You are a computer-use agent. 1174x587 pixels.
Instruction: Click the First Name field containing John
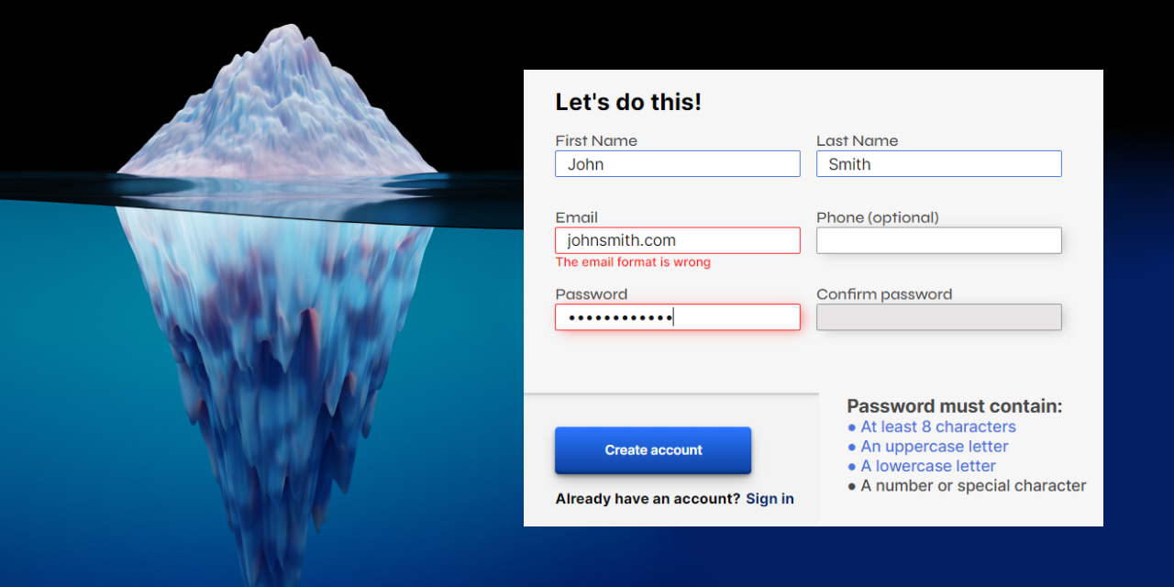pyautogui.click(x=678, y=164)
